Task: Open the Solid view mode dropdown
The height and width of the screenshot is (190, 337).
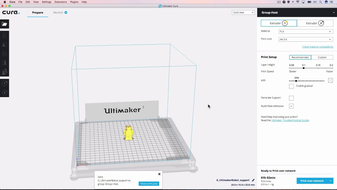Action: pos(243,12)
